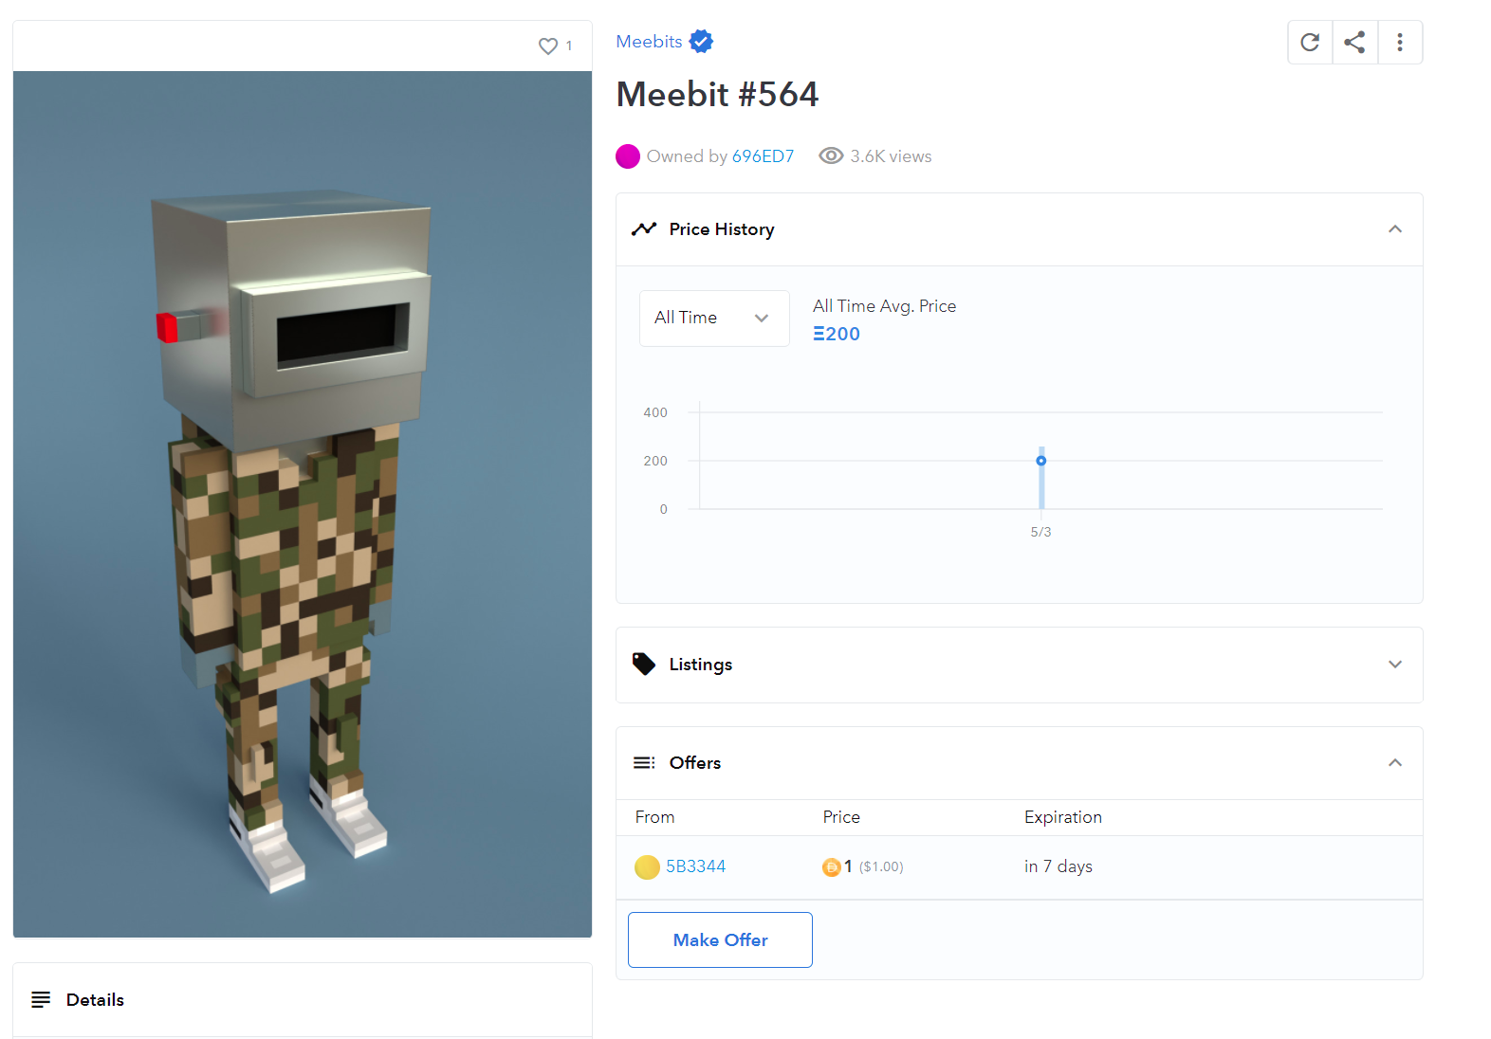Open owner 696ED7 profile link
This screenshot has width=1491, height=1039.
click(763, 156)
